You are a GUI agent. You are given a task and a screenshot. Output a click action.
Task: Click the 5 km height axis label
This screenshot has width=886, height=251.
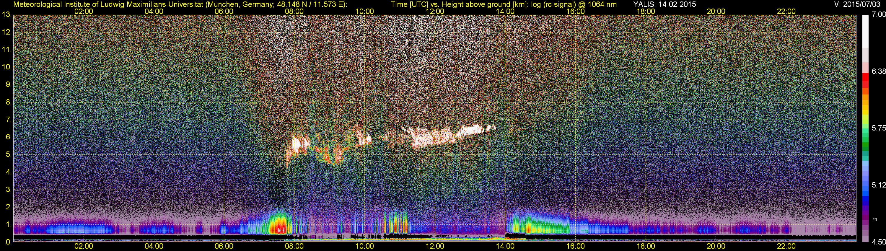[x=9, y=155]
